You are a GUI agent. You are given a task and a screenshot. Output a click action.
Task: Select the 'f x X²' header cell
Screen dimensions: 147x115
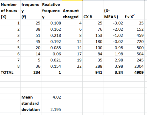click(134, 10)
